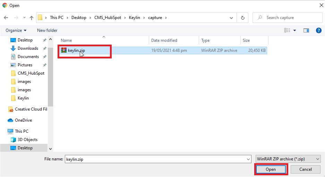The width and height of the screenshot is (325, 177).
Task: Click the keylin.zip WinRAR file icon
Action: [64, 50]
